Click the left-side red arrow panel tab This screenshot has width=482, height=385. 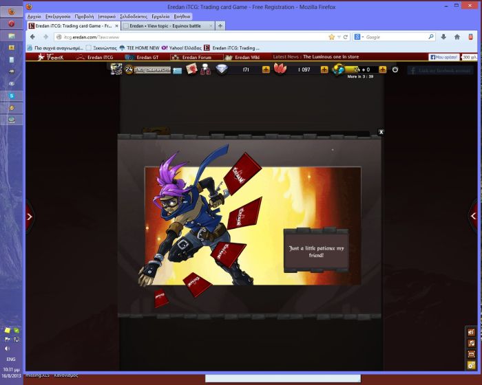tap(30, 217)
